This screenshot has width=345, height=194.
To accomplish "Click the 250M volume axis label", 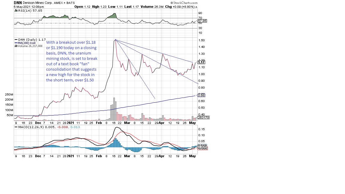I will (9, 95).
